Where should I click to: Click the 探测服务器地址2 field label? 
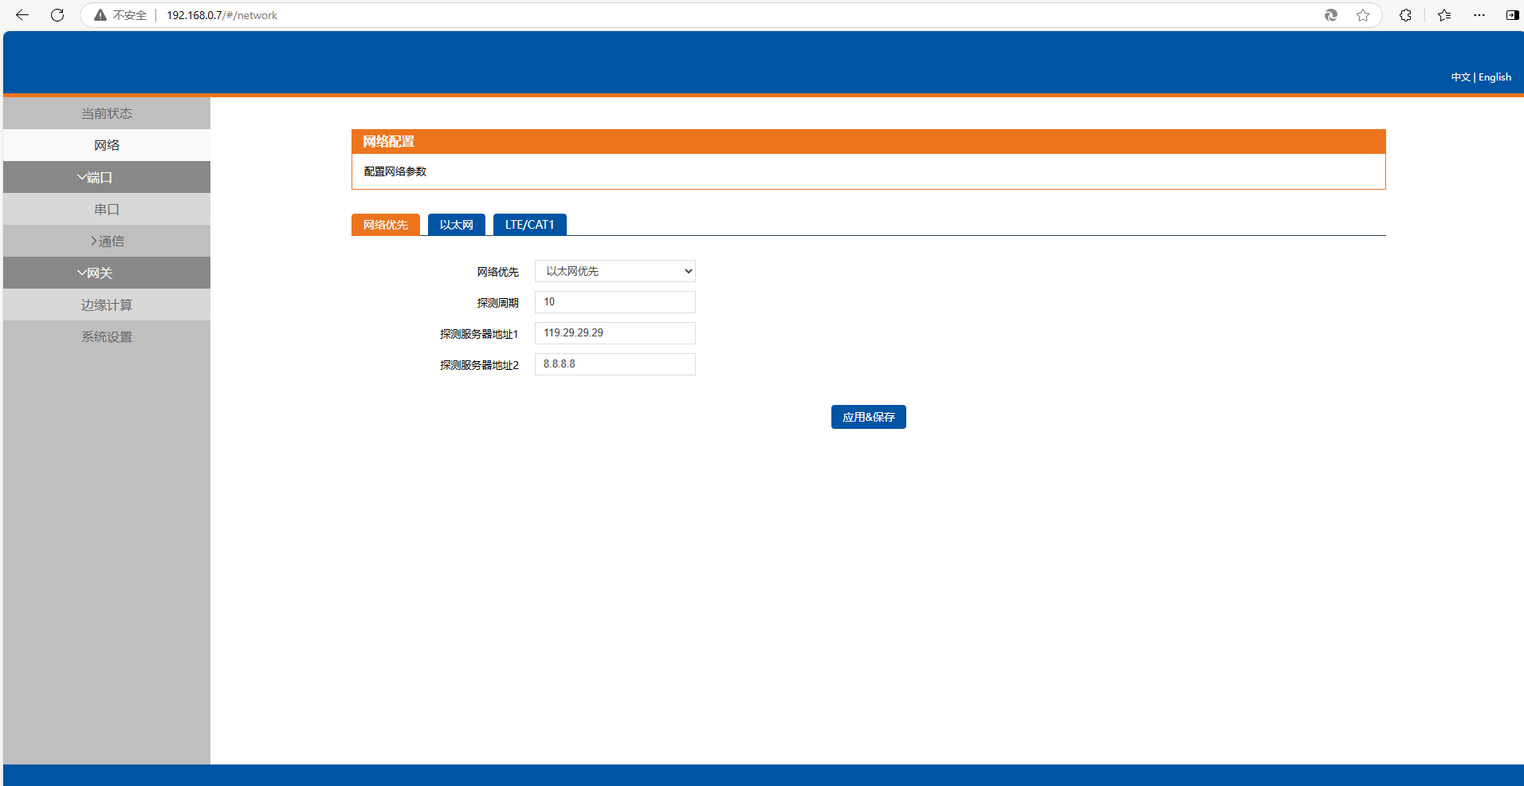[x=479, y=365]
